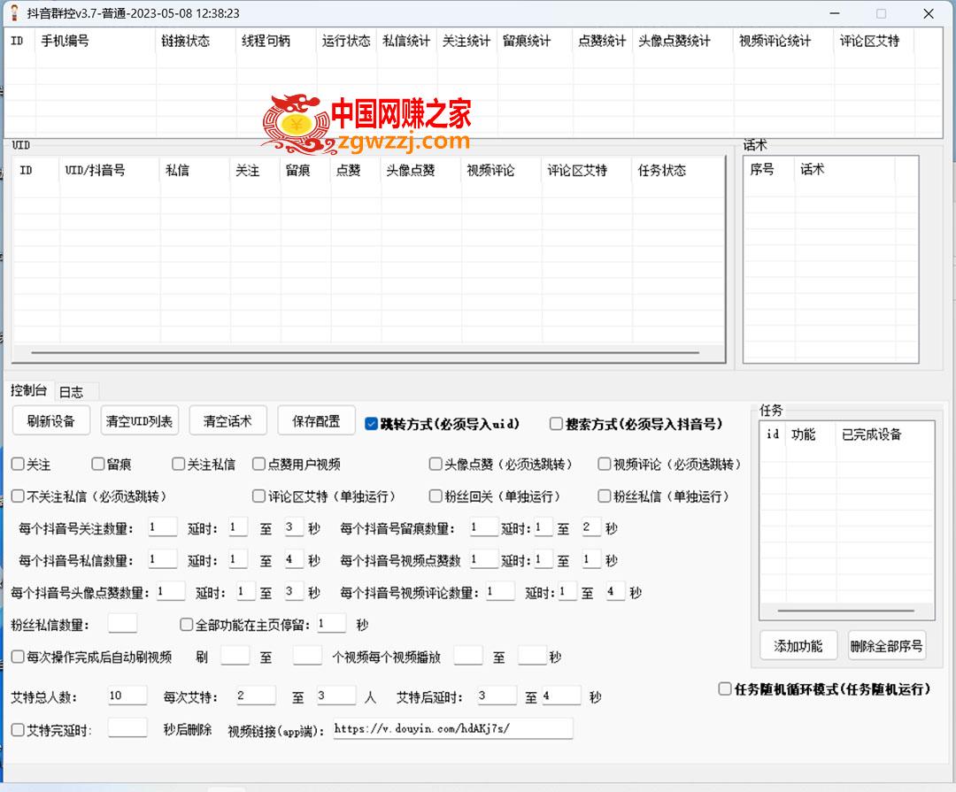Click UID table horizontal scrollbar
Viewport: 956px width, 792px height.
click(366, 352)
